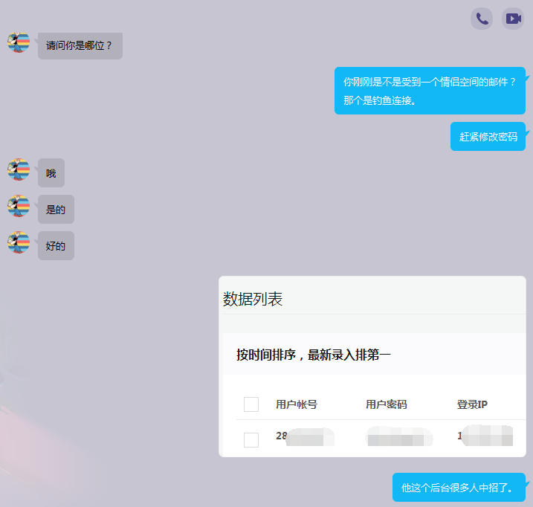Screen dimensions: 533x507
Task: Click the phishing link warning message about 情侣空间
Action: [x=430, y=91]
